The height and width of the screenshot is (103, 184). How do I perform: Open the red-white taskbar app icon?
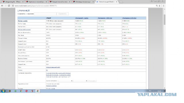coord(32,91)
